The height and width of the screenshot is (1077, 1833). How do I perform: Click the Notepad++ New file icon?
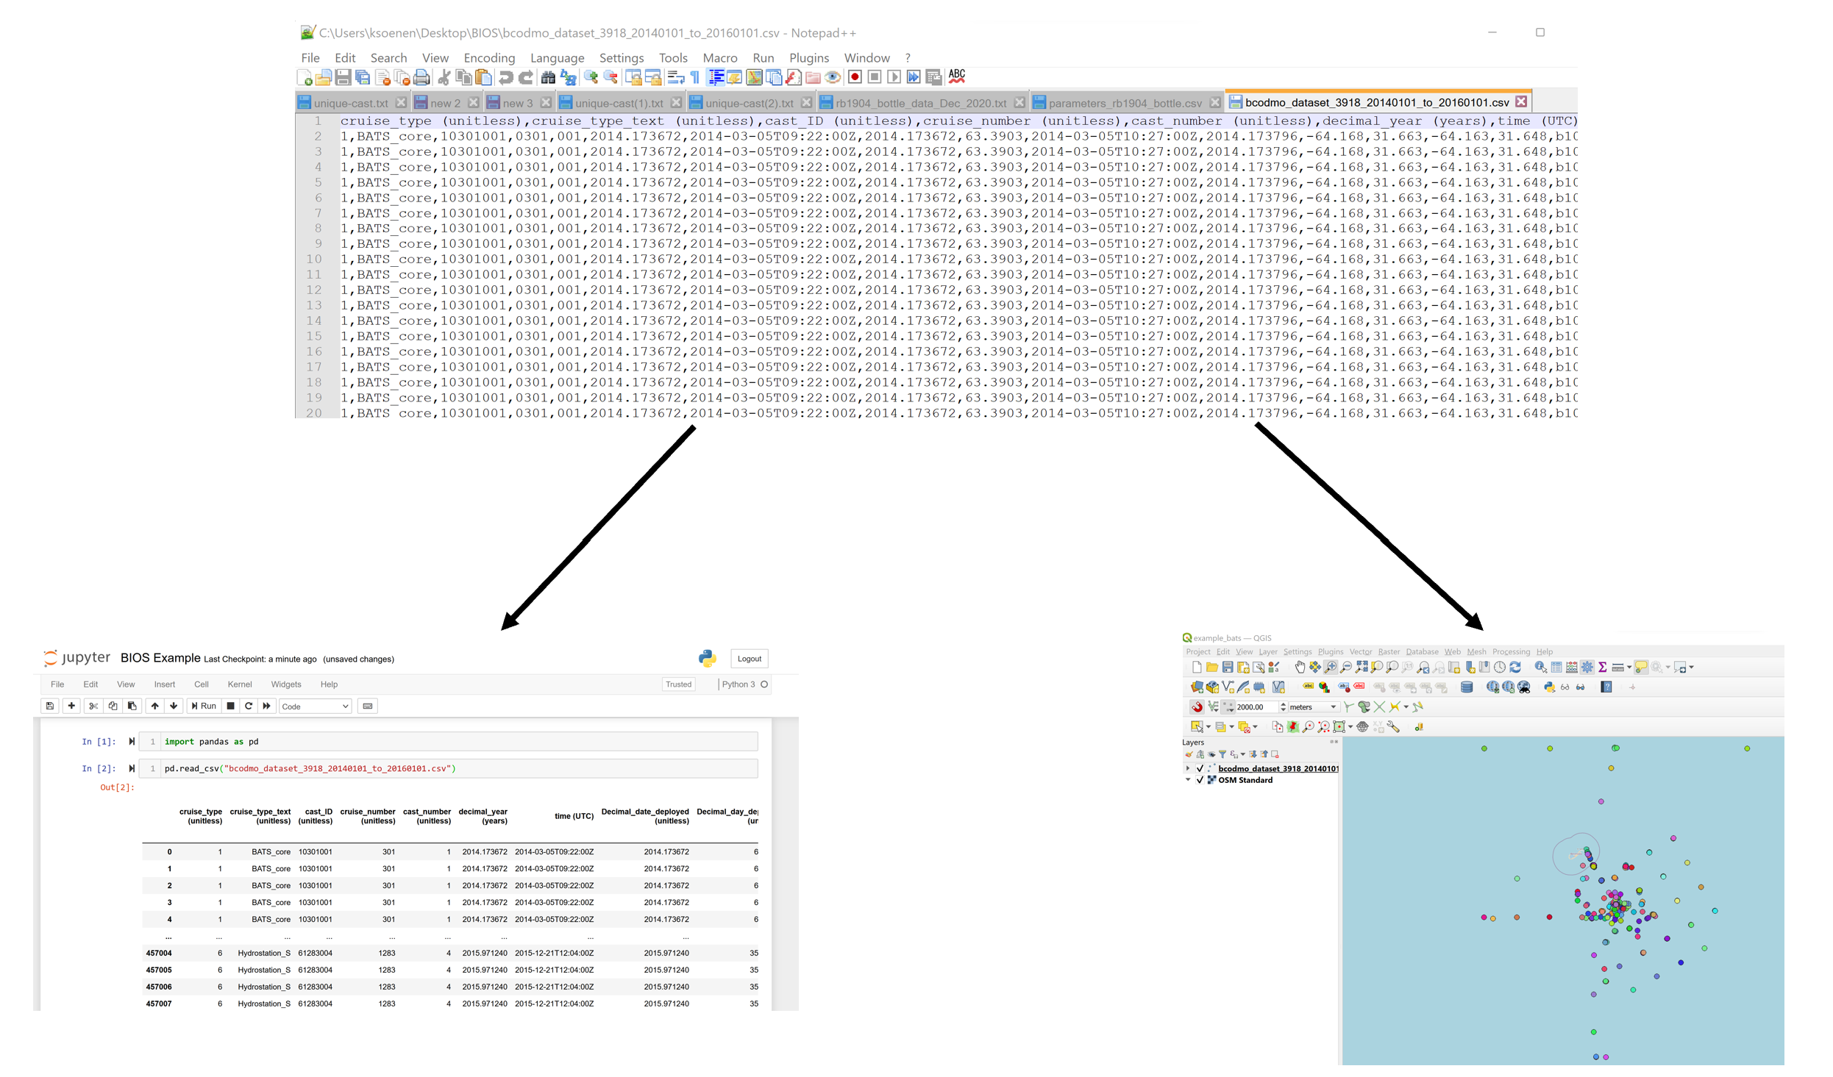pyautogui.click(x=305, y=77)
